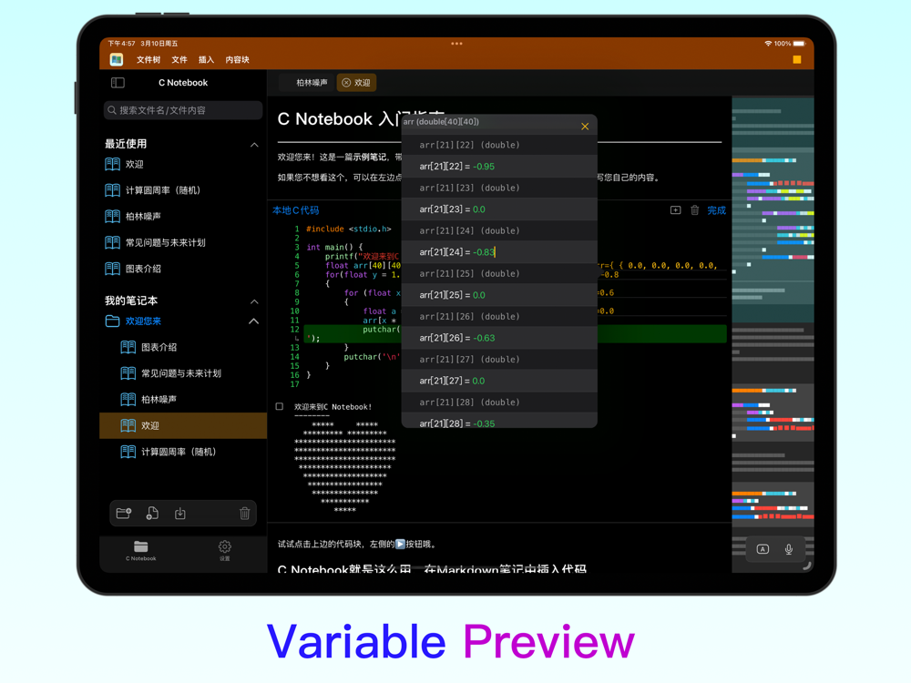
Task: Toggle the sidebar panel icon
Action: tap(118, 83)
